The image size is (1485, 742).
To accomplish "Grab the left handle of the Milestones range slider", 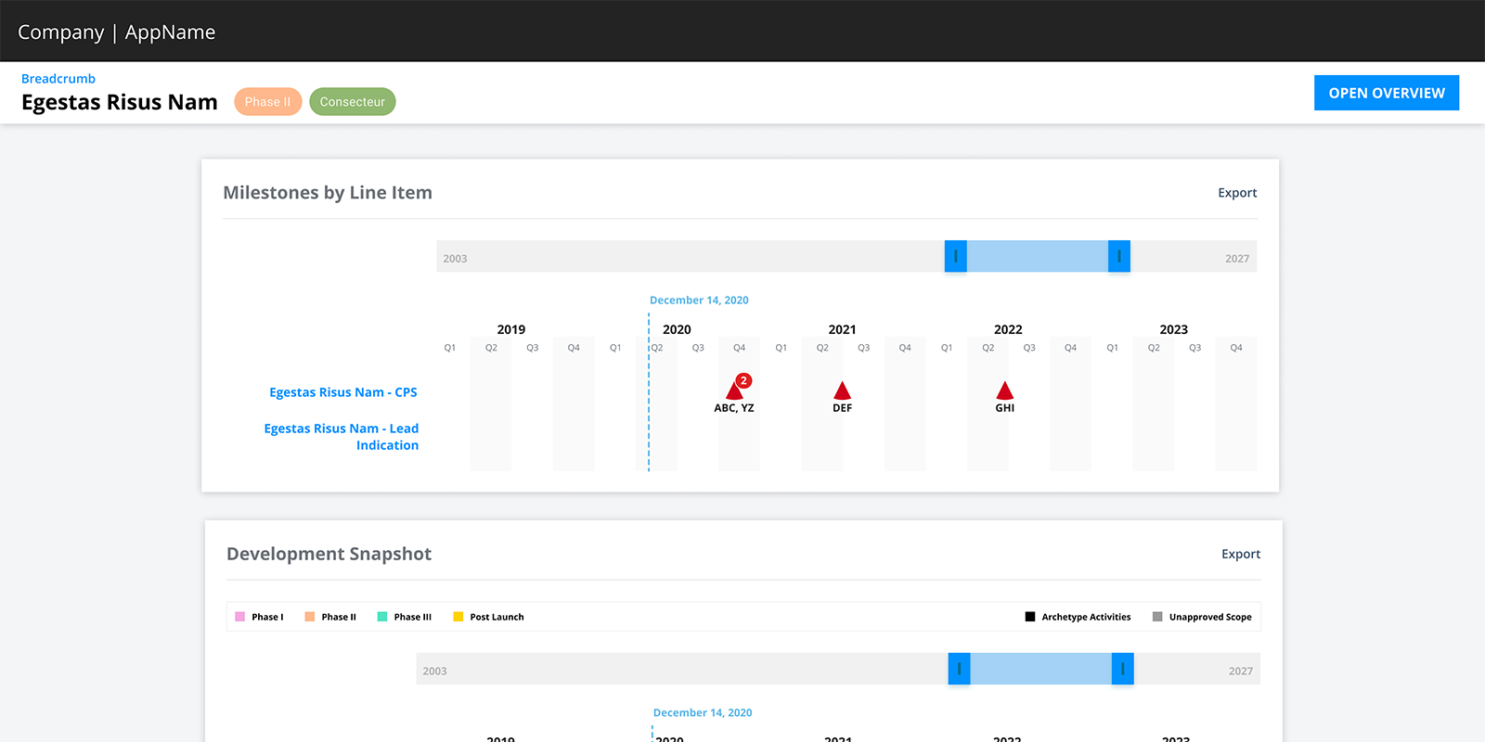I will [x=956, y=256].
